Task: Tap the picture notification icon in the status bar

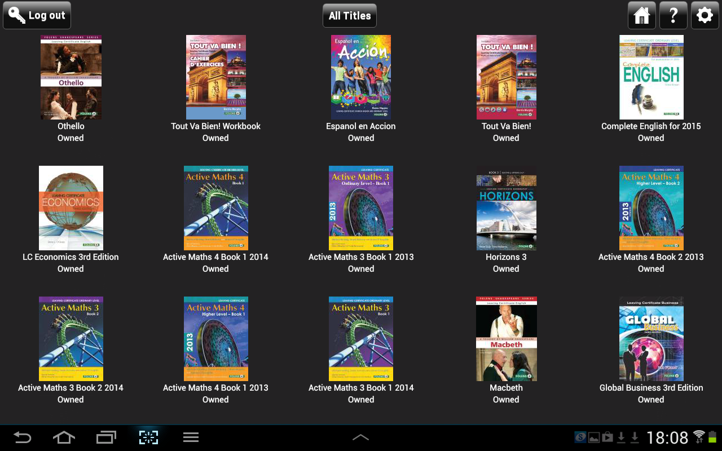Action: point(594,437)
